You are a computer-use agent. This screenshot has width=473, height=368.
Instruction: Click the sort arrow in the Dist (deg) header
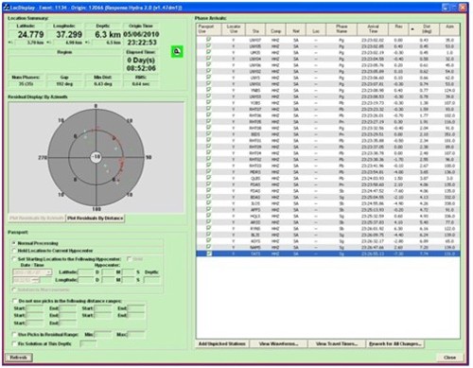pyautogui.click(x=412, y=29)
